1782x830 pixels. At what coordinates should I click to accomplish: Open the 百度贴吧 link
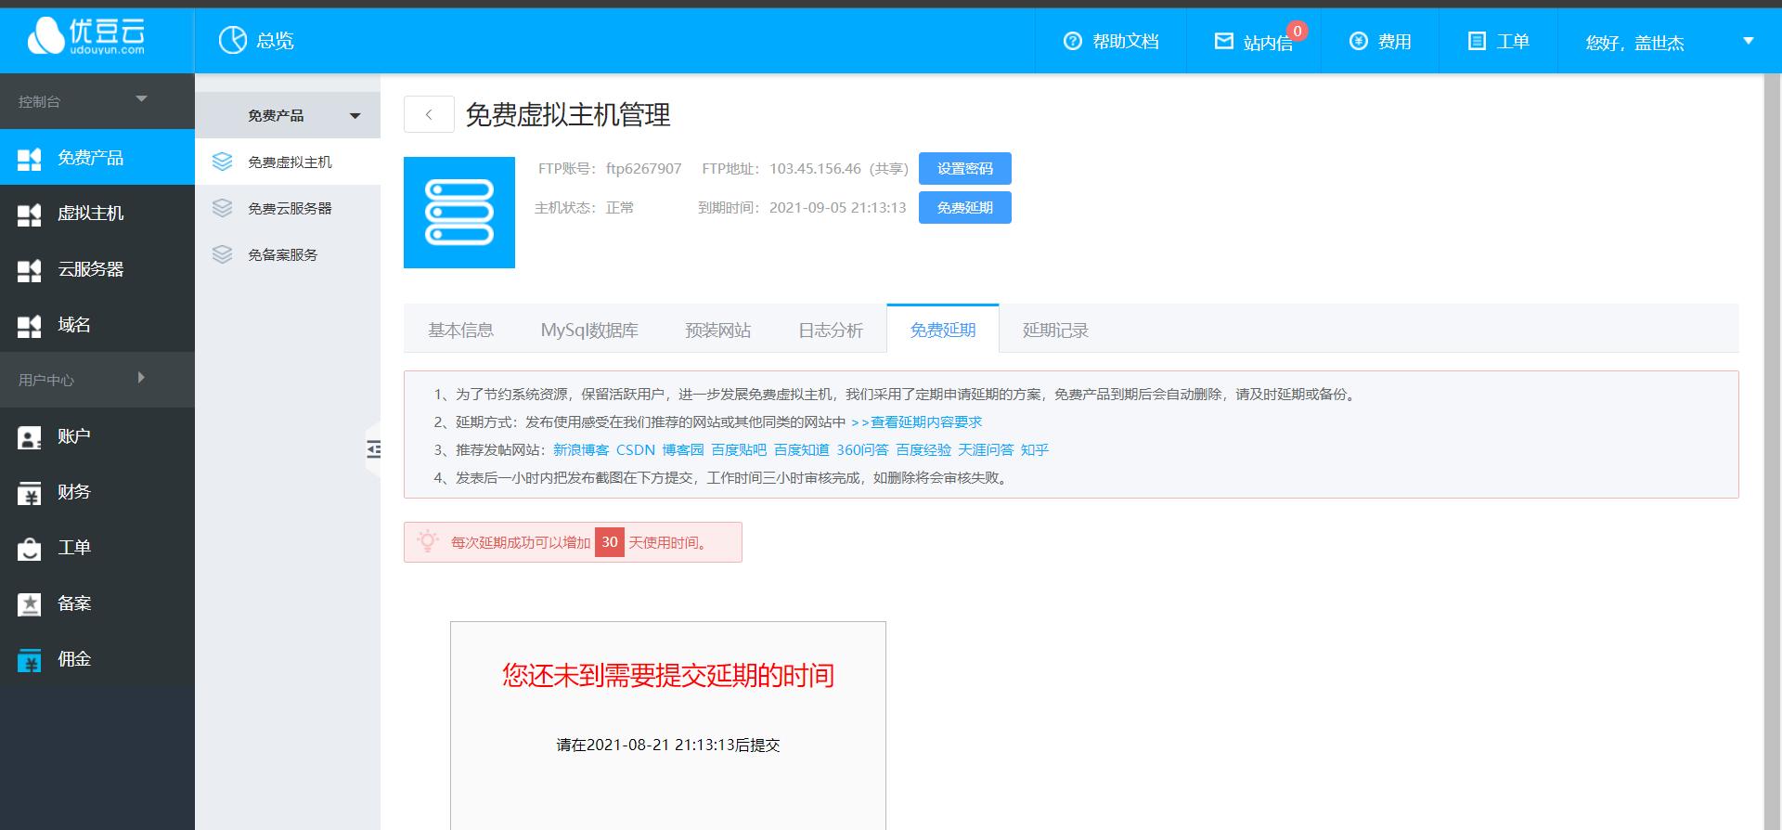click(739, 449)
